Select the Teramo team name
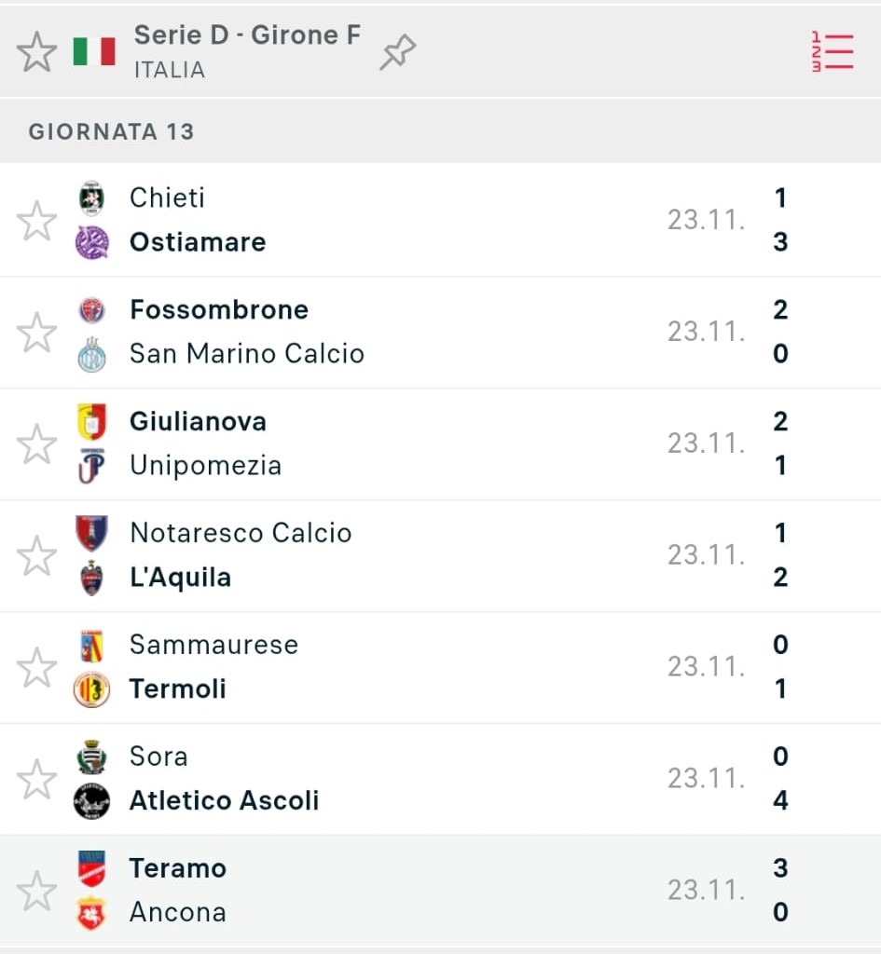The width and height of the screenshot is (881, 954). click(x=177, y=868)
